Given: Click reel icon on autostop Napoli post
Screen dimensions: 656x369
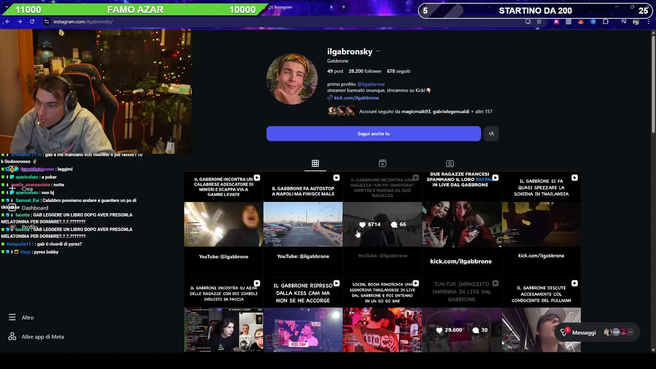Looking at the screenshot, I should 336,178.
